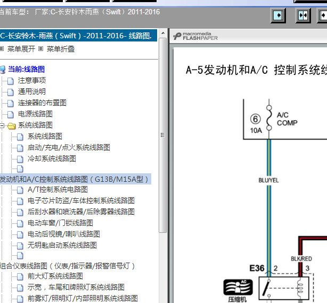327x303 pixels.
Task: Open the 菜单折叠 link
Action: (61, 49)
